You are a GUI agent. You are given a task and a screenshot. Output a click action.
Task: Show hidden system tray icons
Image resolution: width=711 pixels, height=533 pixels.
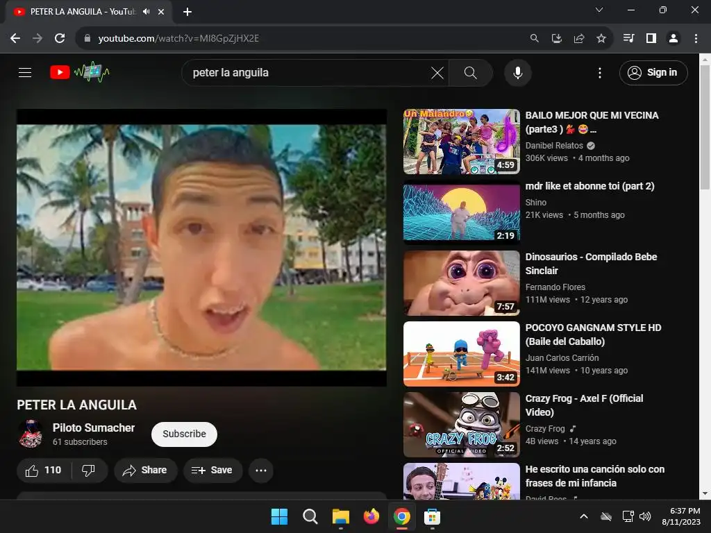[584, 516]
